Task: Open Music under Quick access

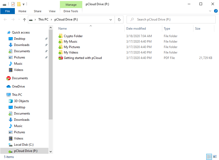Action: click(18, 64)
